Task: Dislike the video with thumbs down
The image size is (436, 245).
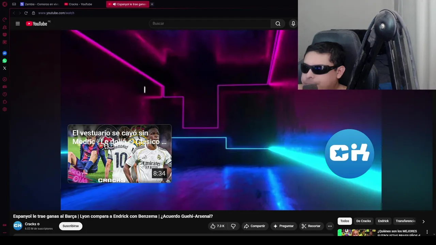Action: click(233, 226)
